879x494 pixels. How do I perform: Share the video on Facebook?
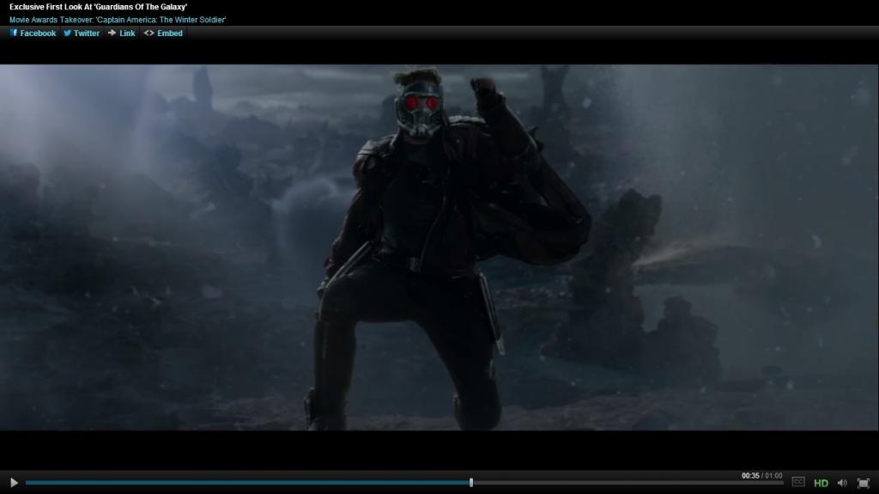[x=33, y=34]
